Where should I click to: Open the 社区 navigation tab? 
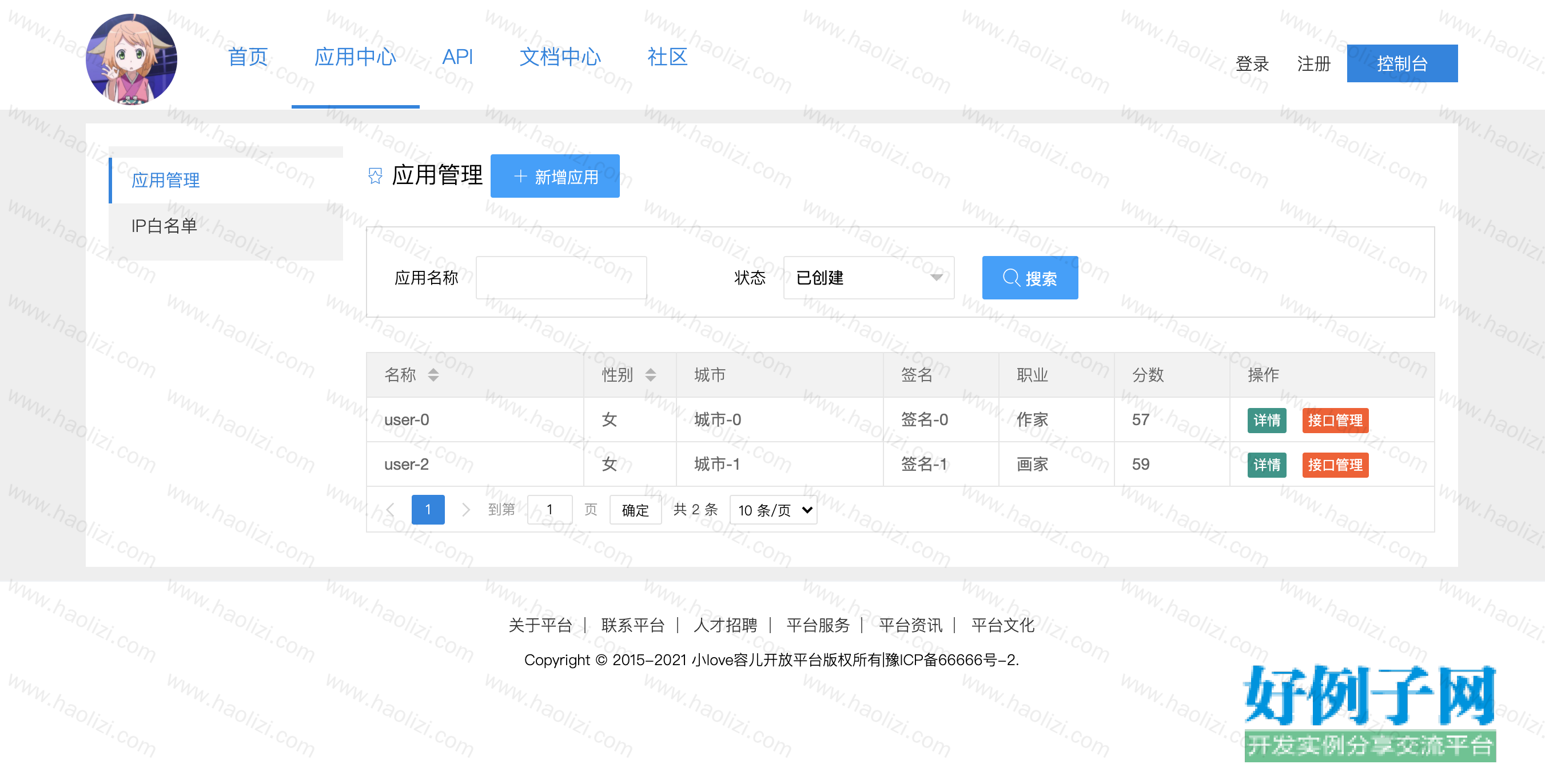pyautogui.click(x=667, y=57)
